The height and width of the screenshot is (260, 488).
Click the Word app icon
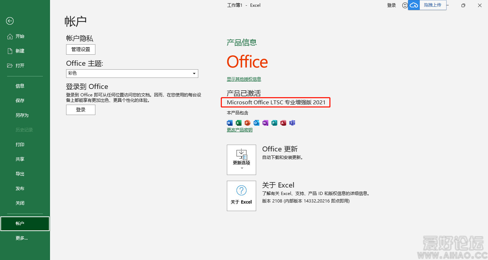[230, 123]
